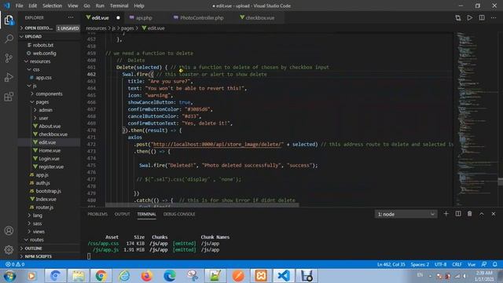Collapse the pages folder
Screen dimensions: 503x283
tap(42, 101)
